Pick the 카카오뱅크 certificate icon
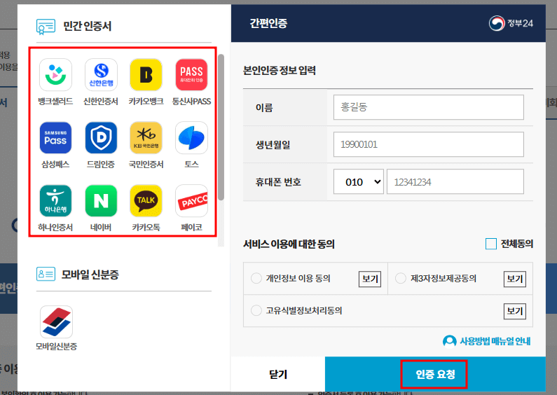The height and width of the screenshot is (395, 557). [x=146, y=75]
